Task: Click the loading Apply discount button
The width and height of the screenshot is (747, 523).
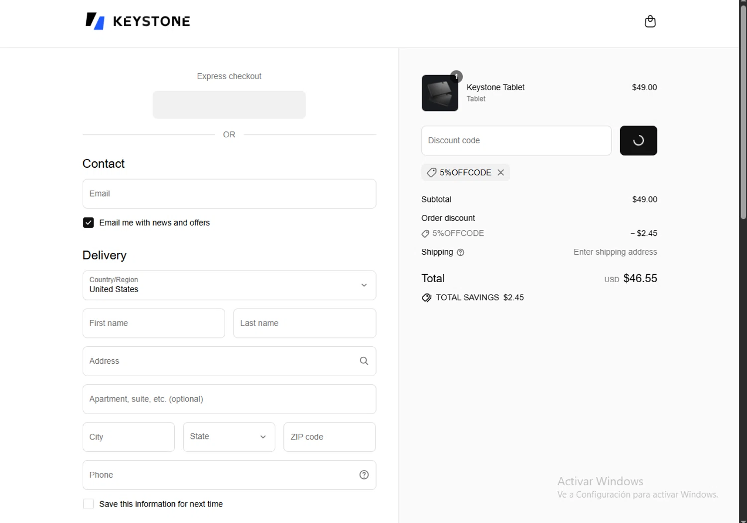Action: coord(638,140)
